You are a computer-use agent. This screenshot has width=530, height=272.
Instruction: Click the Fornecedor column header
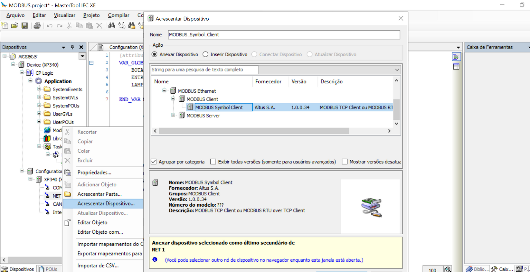(x=268, y=82)
